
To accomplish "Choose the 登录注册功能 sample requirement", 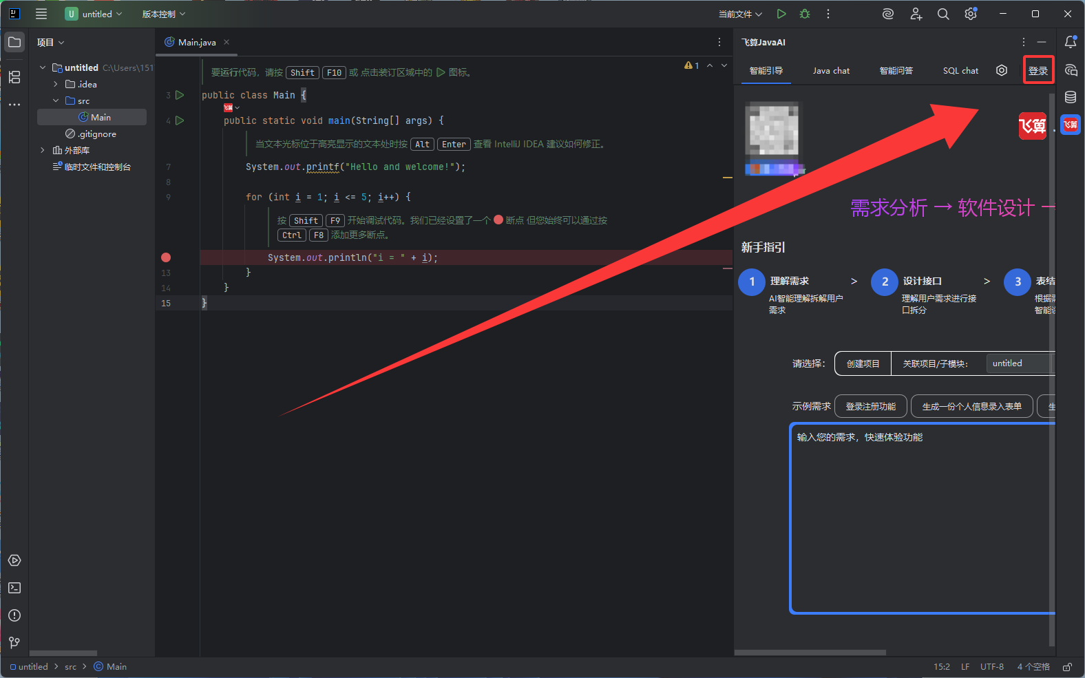I will click(871, 406).
